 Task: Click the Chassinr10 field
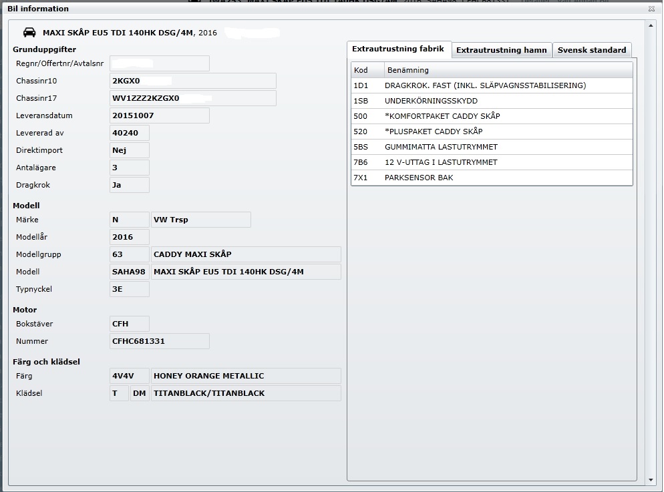tap(192, 81)
